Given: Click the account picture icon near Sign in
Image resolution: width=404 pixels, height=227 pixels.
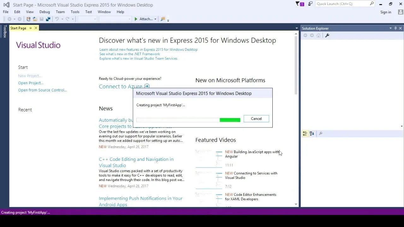Looking at the screenshot, I should (400, 12).
